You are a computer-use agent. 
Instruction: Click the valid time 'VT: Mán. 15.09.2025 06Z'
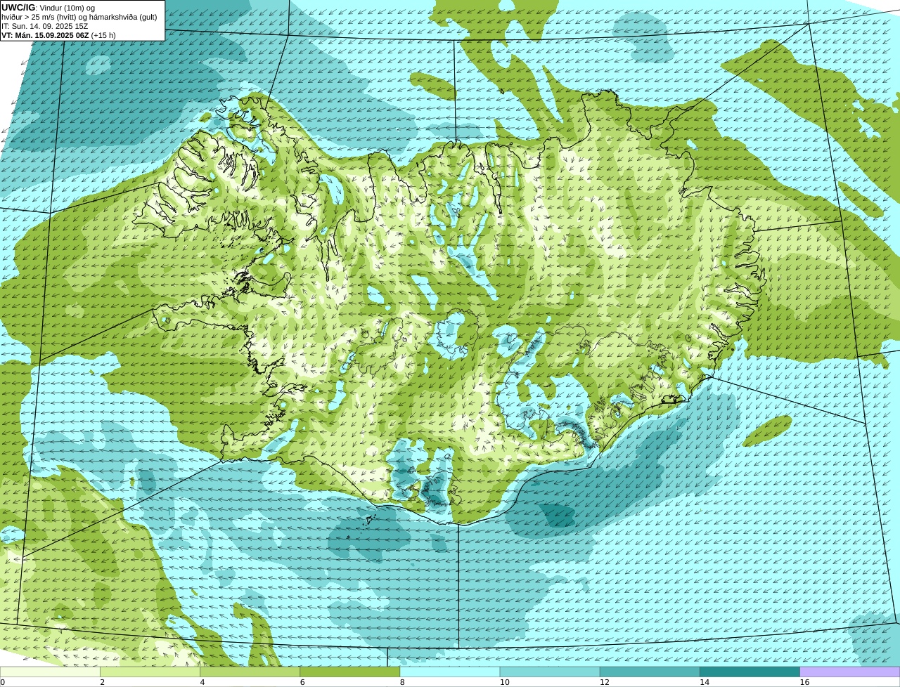click(45, 35)
